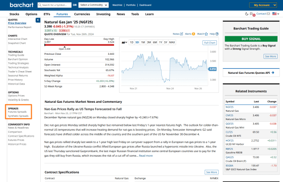Screen dimensions: 283x182
Task: Open Synthetic Spreads in sidebar
Action: [18, 116]
